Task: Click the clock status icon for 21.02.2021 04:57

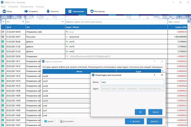Action: tap(3, 36)
